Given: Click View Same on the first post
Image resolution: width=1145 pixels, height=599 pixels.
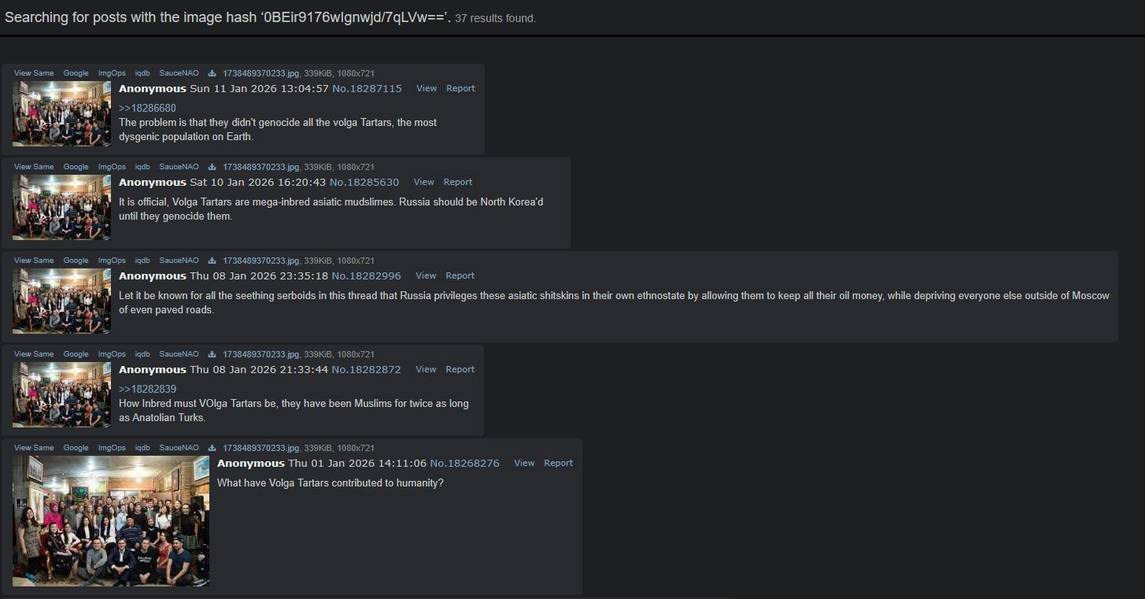Looking at the screenshot, I should [34, 73].
